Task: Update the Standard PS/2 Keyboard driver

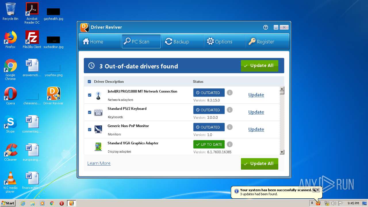Action: point(256,112)
